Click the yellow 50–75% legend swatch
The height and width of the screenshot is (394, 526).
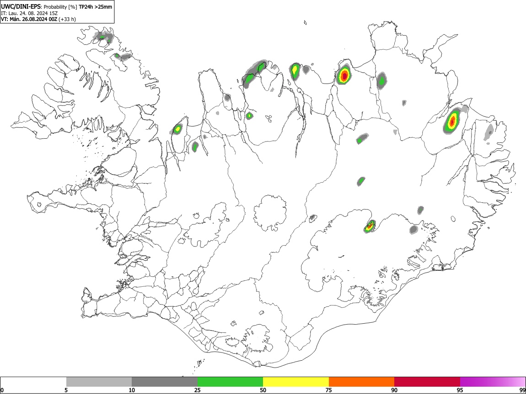pos(296,382)
